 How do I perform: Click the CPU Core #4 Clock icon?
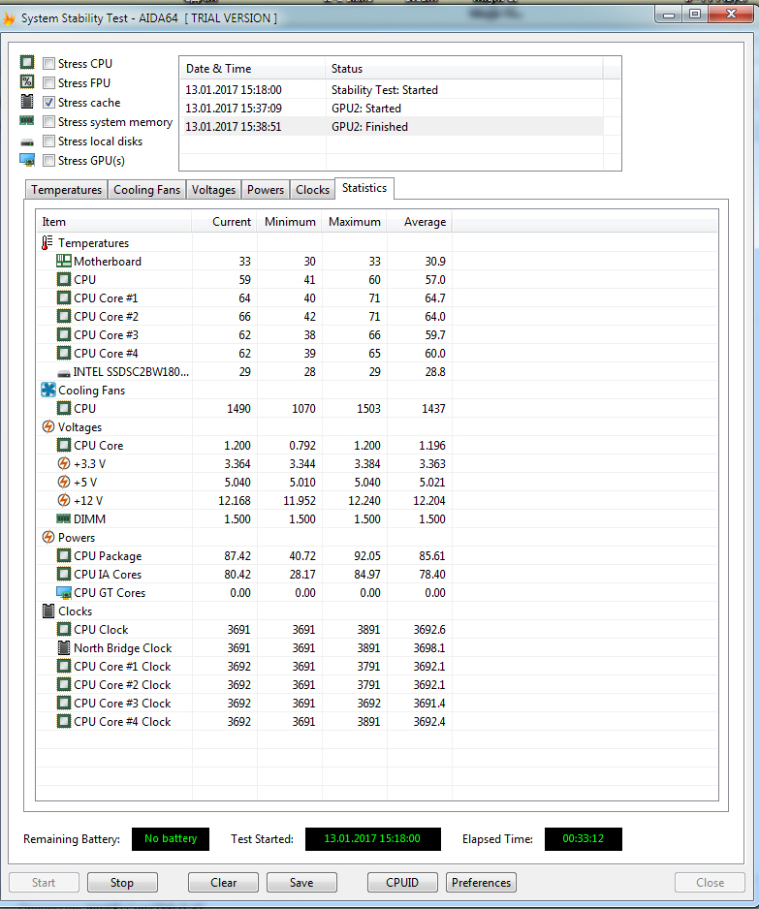click(64, 721)
